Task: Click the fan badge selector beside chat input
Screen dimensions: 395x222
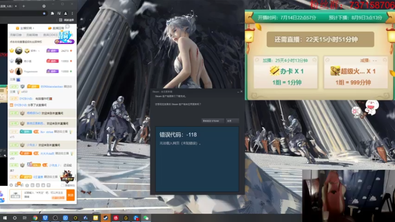Action: click(15, 195)
